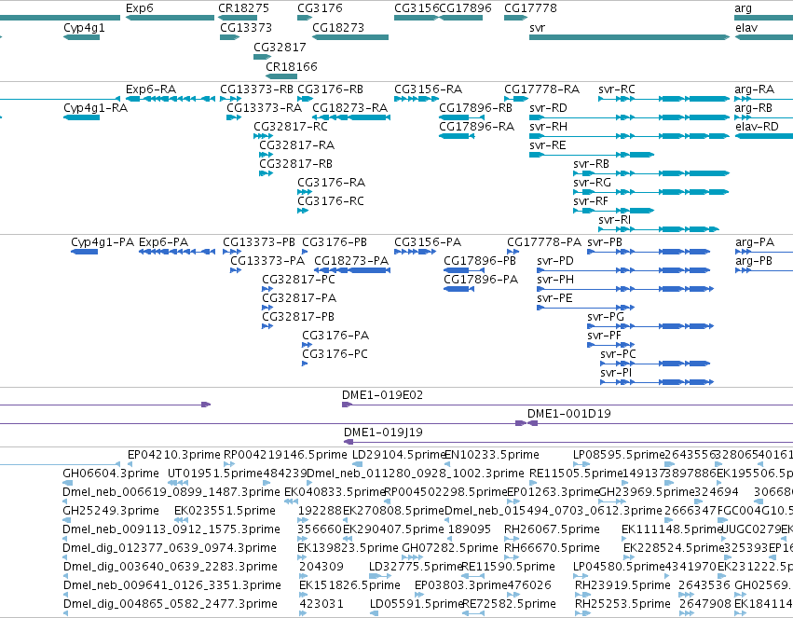Select the CG17778-PA protein label
The height and width of the screenshot is (618, 793).
click(544, 242)
